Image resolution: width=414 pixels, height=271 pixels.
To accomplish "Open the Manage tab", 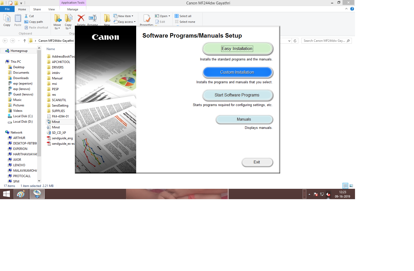I will pyautogui.click(x=73, y=9).
